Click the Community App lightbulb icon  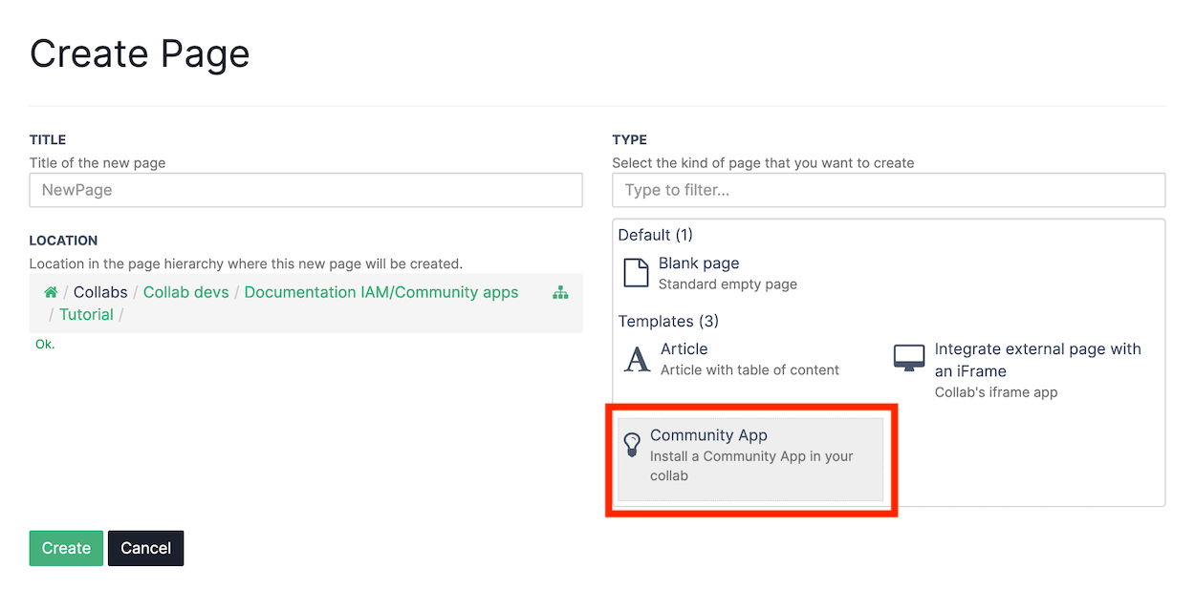pyautogui.click(x=632, y=445)
